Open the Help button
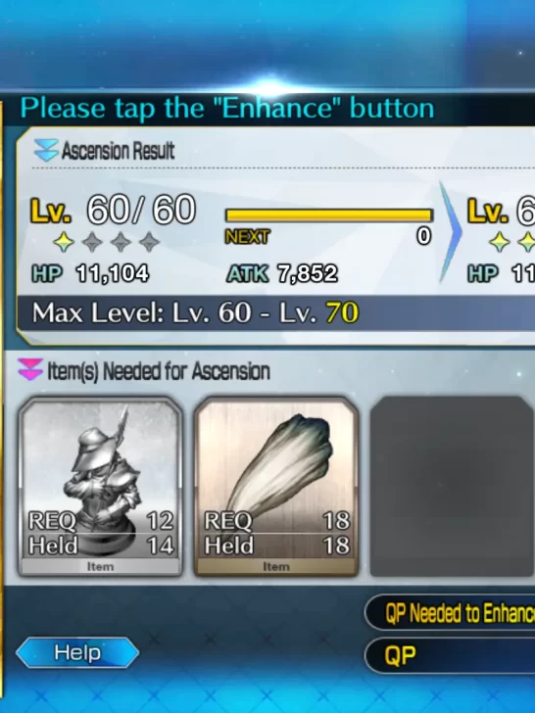535x713 pixels. click(x=77, y=652)
